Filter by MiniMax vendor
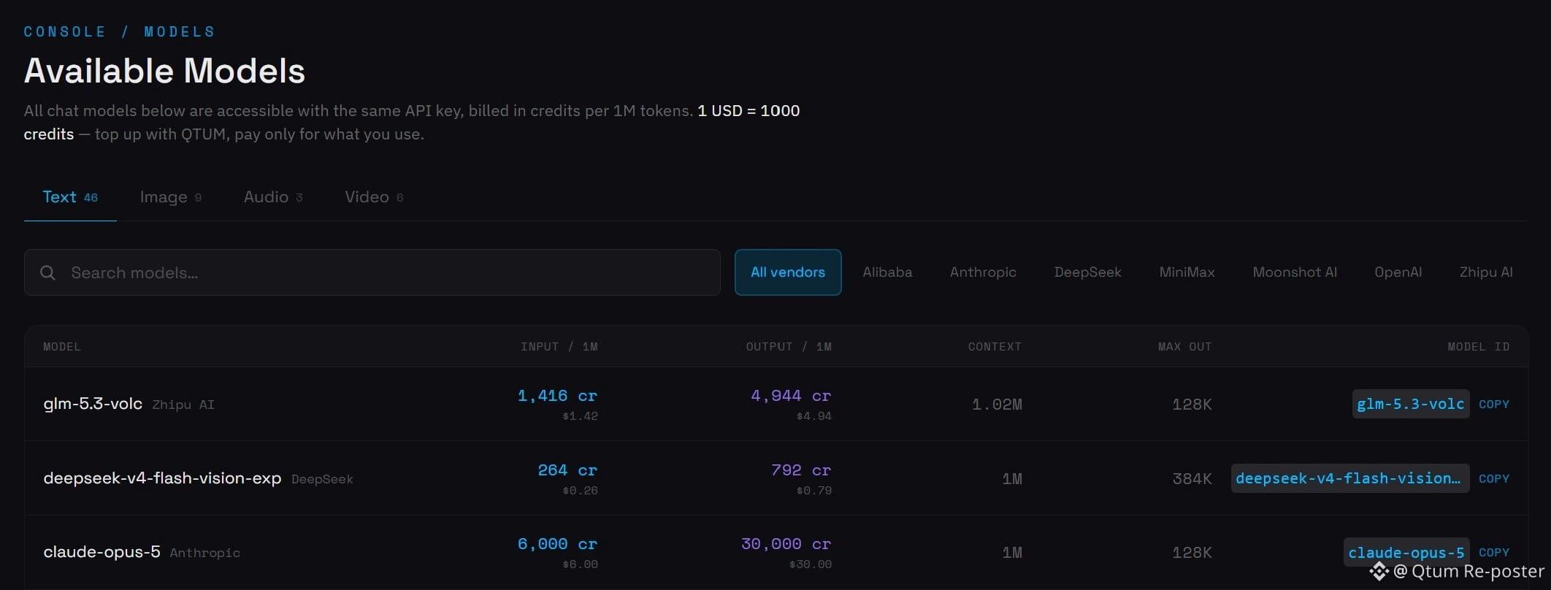 point(1187,272)
